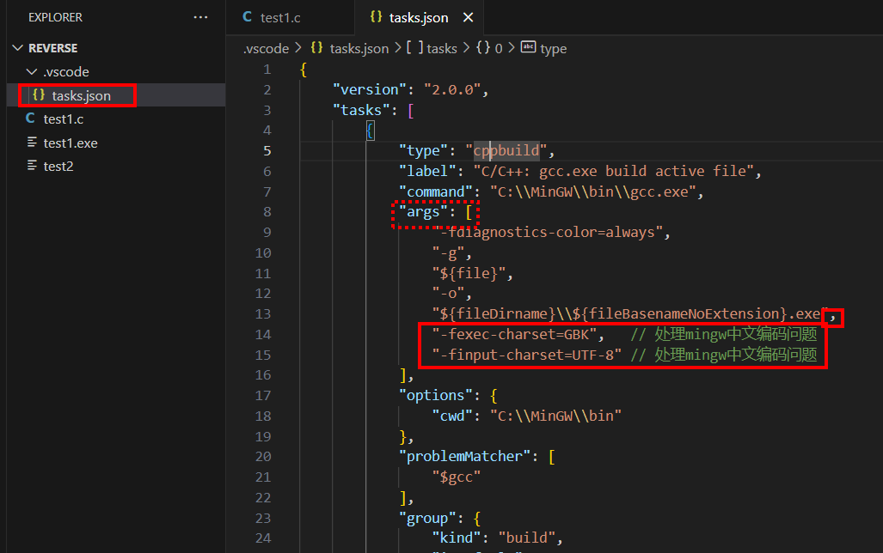The height and width of the screenshot is (553, 883).
Task: Click the "$gcc" problem matcher value
Action: point(457,477)
